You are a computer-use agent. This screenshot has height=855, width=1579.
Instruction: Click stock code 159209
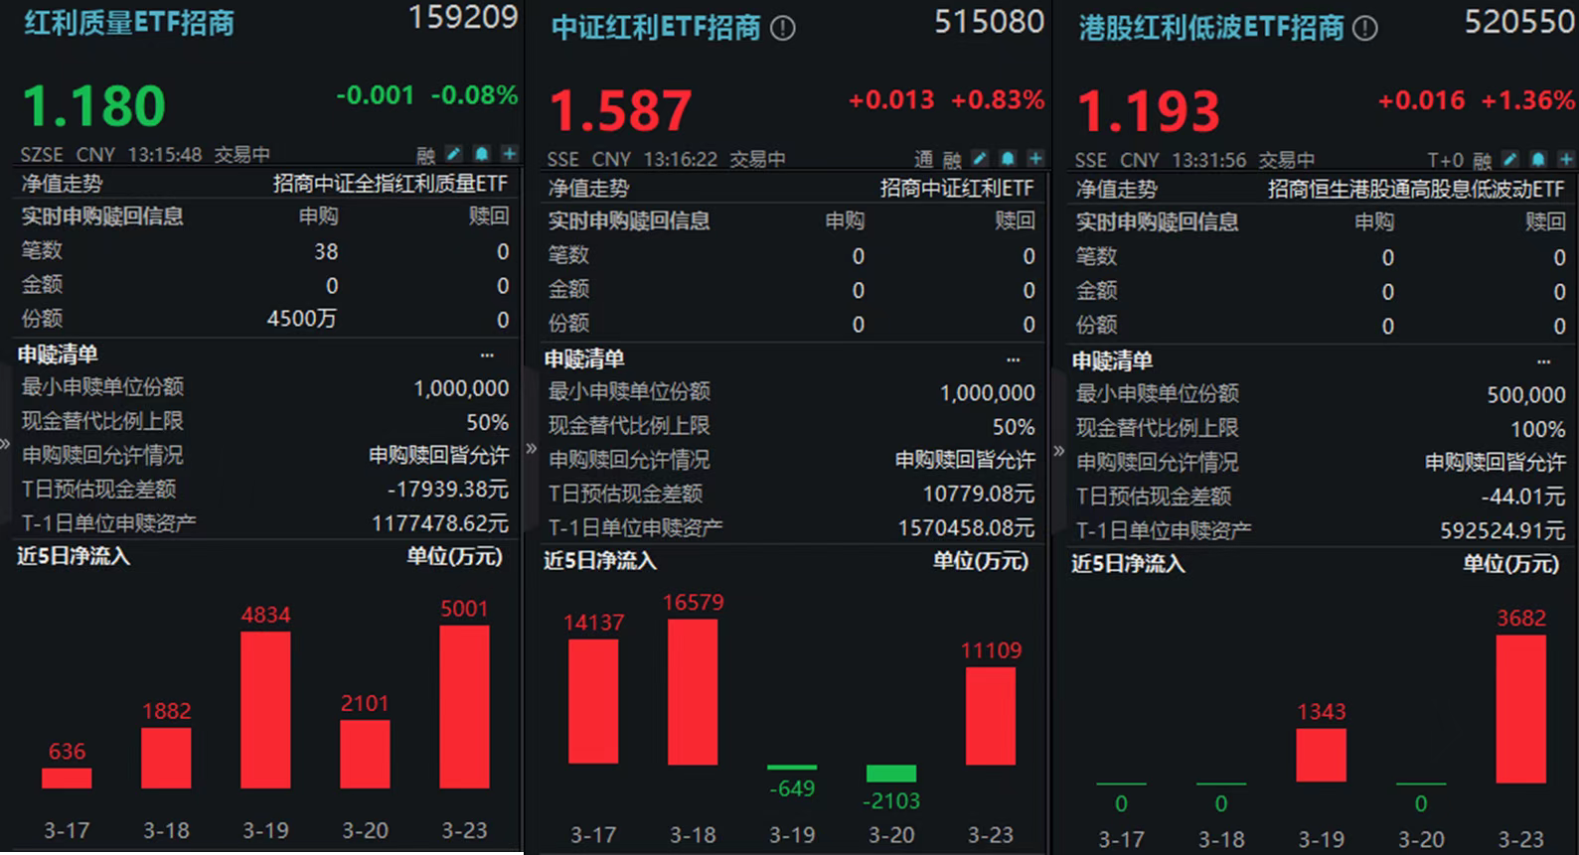(x=463, y=17)
